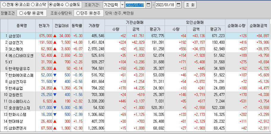271x134 pixels.
Task: Open the end date calendar picker
Action: click(x=179, y=5)
